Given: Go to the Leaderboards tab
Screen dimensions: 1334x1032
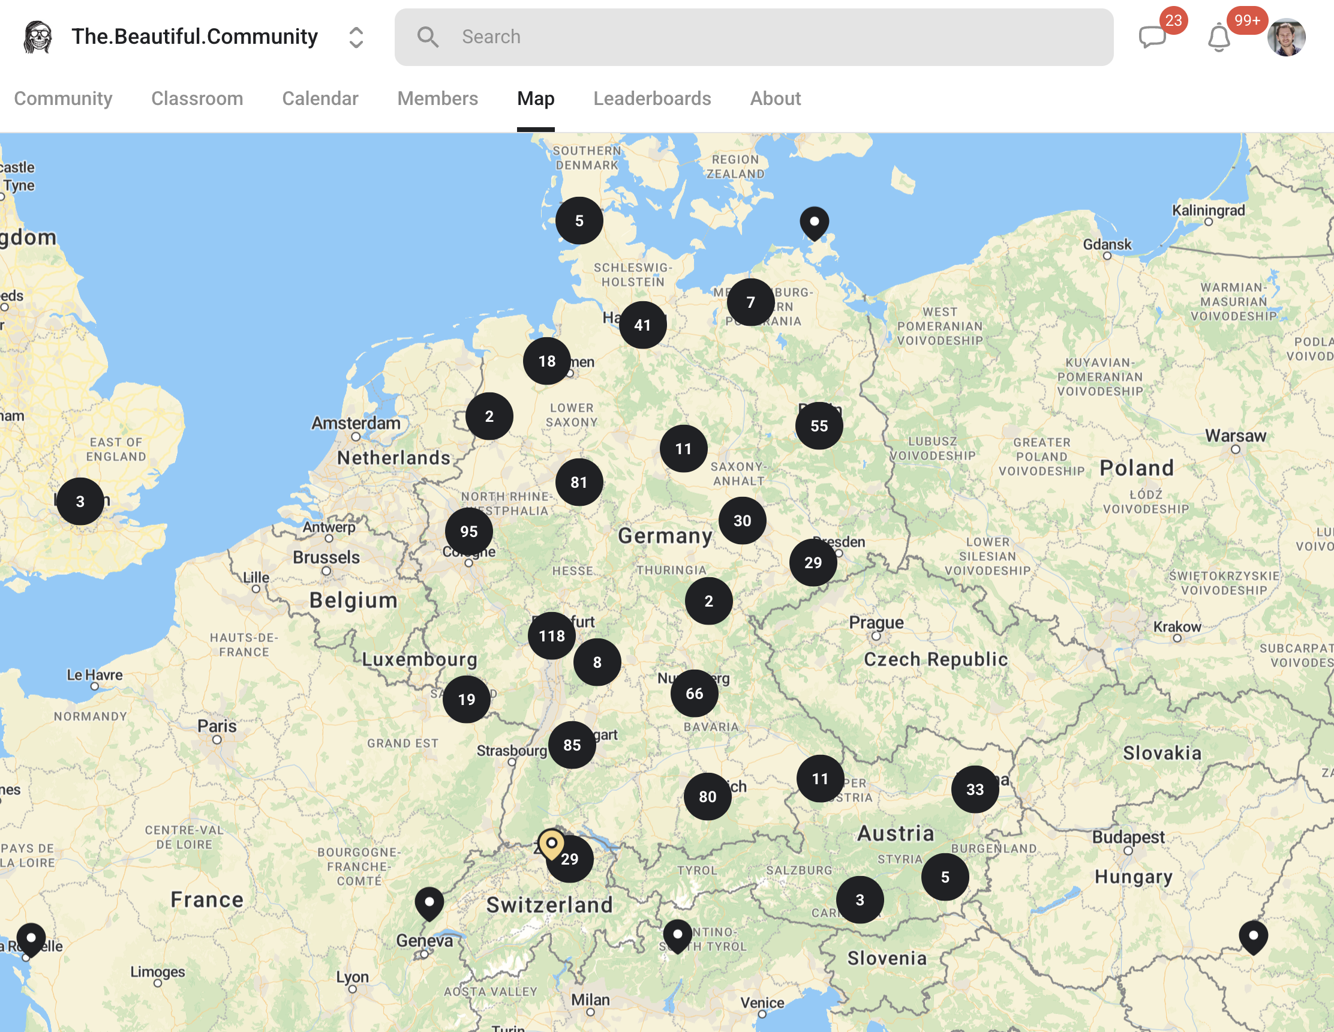Looking at the screenshot, I should pyautogui.click(x=652, y=98).
